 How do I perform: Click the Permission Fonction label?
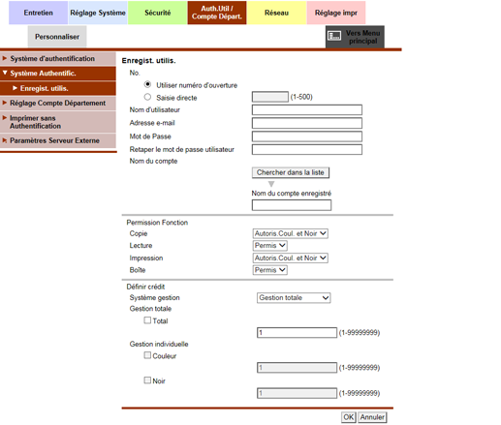coord(157,223)
